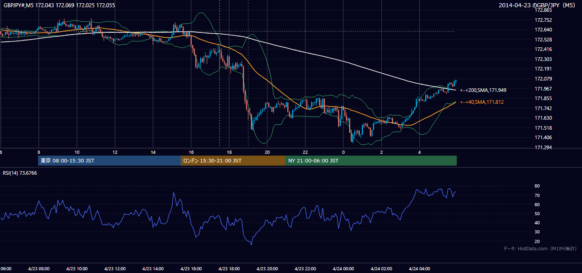Click the date label 4/23 08:00
Image resolution: width=582 pixels, height=273 pixels.
point(38,269)
